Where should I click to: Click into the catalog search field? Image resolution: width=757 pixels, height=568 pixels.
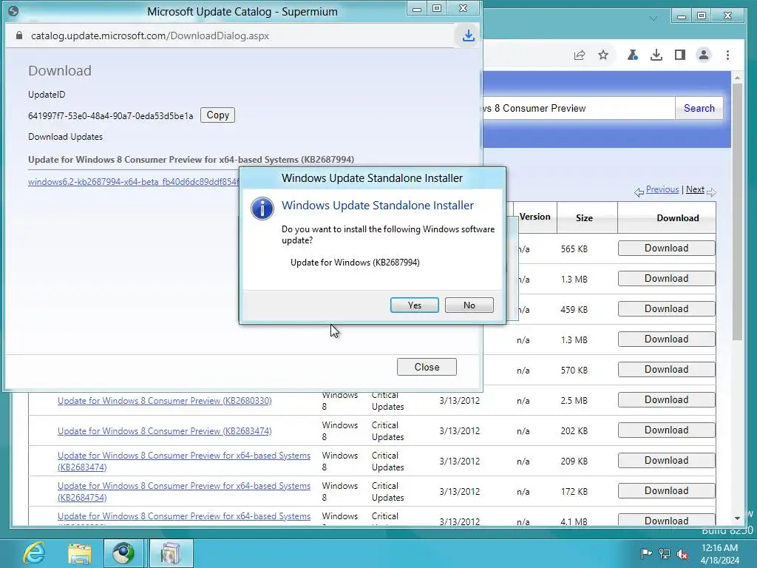coord(578,108)
